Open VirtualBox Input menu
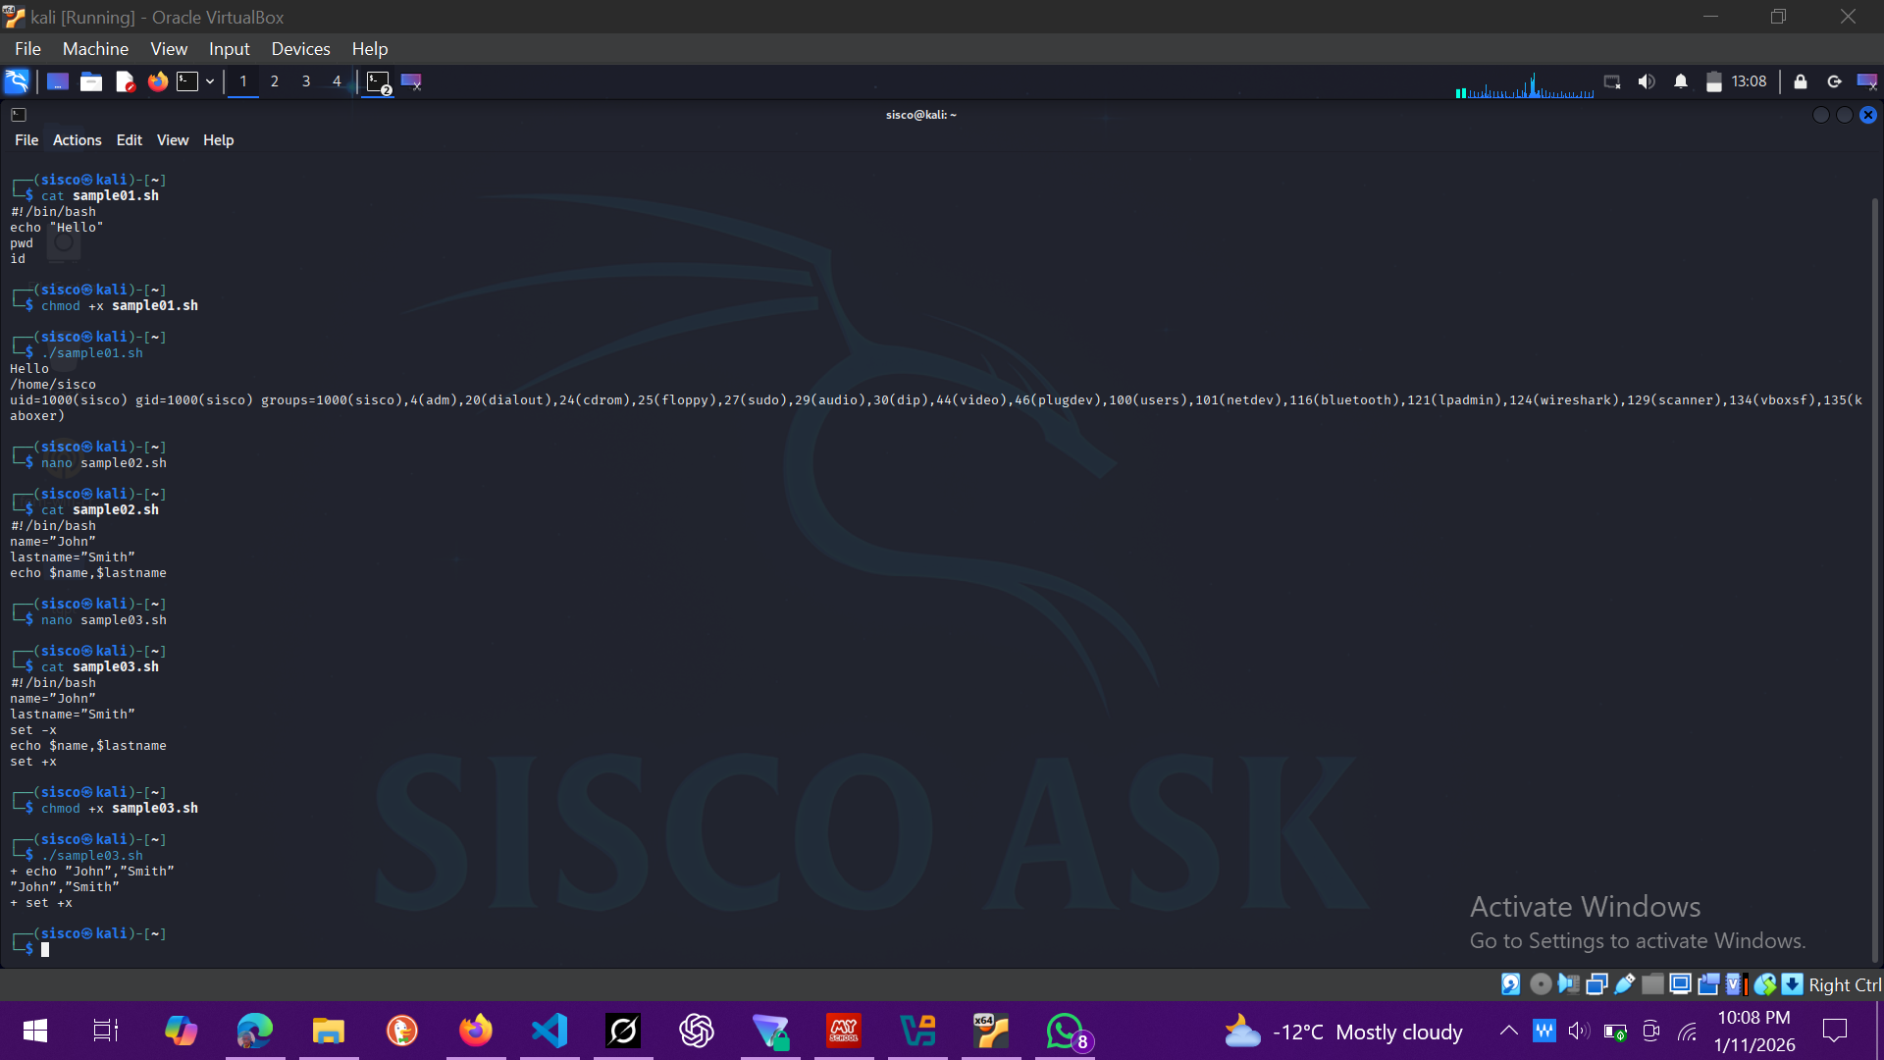 coord(229,49)
